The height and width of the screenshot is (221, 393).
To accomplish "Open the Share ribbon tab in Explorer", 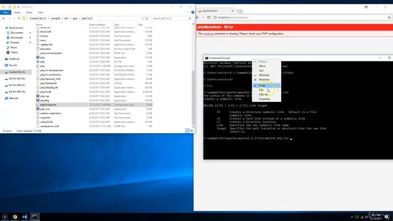I will coord(29,12).
